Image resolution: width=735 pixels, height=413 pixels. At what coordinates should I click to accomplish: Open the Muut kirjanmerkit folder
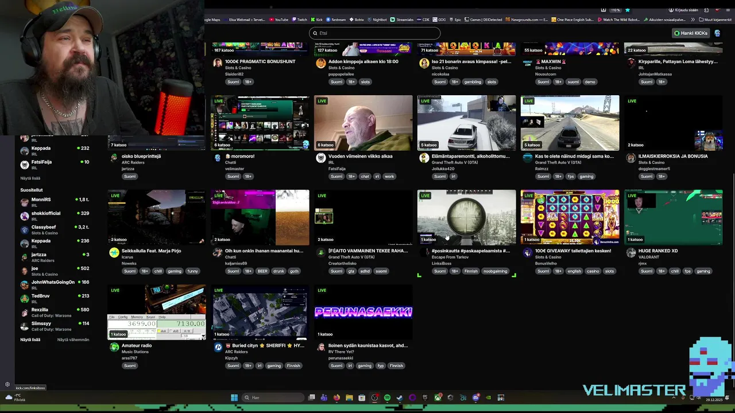(715, 20)
